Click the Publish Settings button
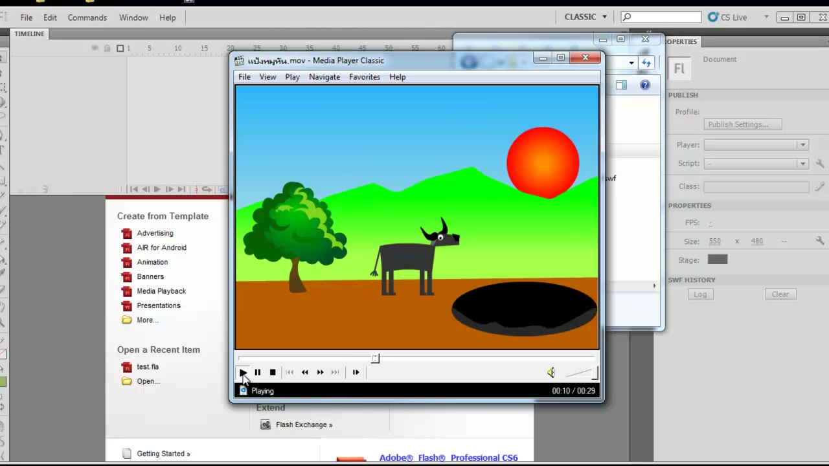The image size is (829, 466). pyautogui.click(x=742, y=124)
